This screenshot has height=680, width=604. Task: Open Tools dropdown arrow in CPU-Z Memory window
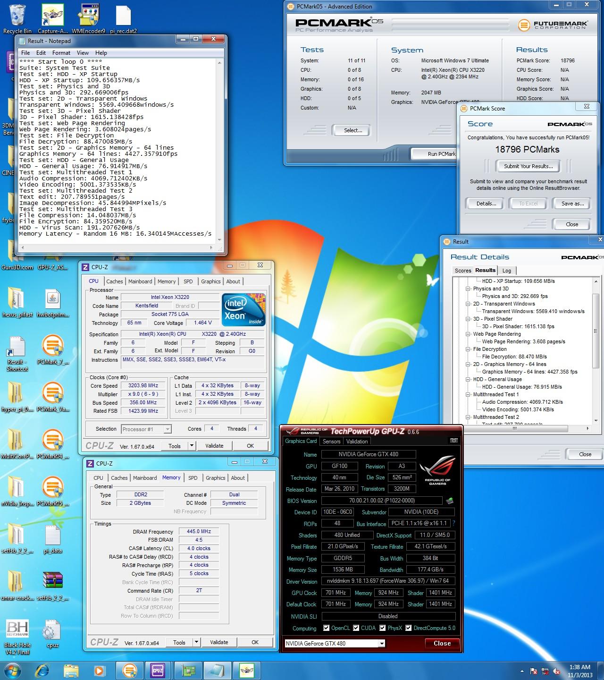click(x=196, y=642)
